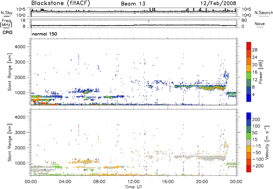Click the 'Velocity [m s⁻¹]' color bar title

267,142
